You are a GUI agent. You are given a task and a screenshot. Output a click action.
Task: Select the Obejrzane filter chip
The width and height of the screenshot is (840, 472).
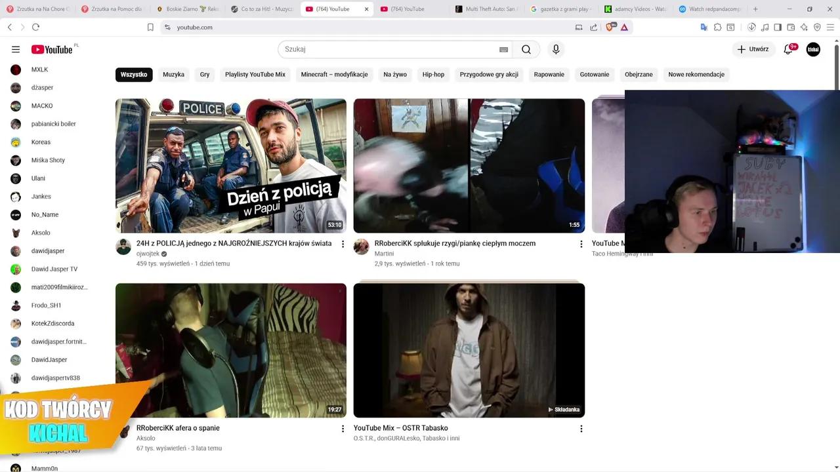(x=639, y=75)
